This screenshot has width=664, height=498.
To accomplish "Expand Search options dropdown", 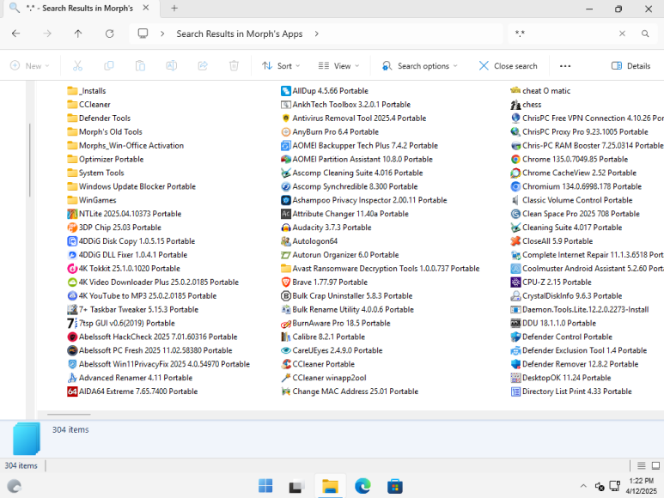I will (420, 65).
